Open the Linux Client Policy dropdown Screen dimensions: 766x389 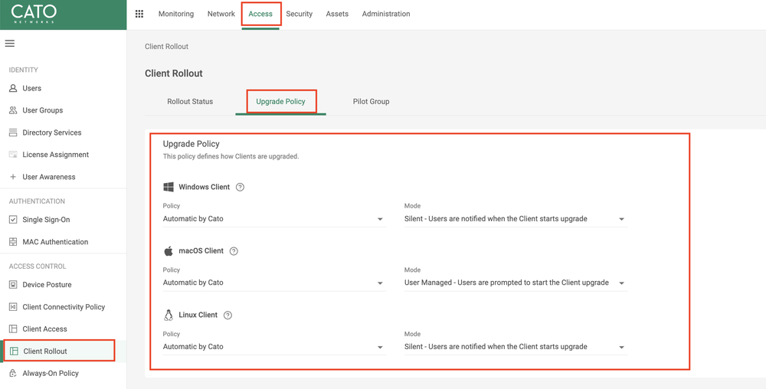[274, 347]
